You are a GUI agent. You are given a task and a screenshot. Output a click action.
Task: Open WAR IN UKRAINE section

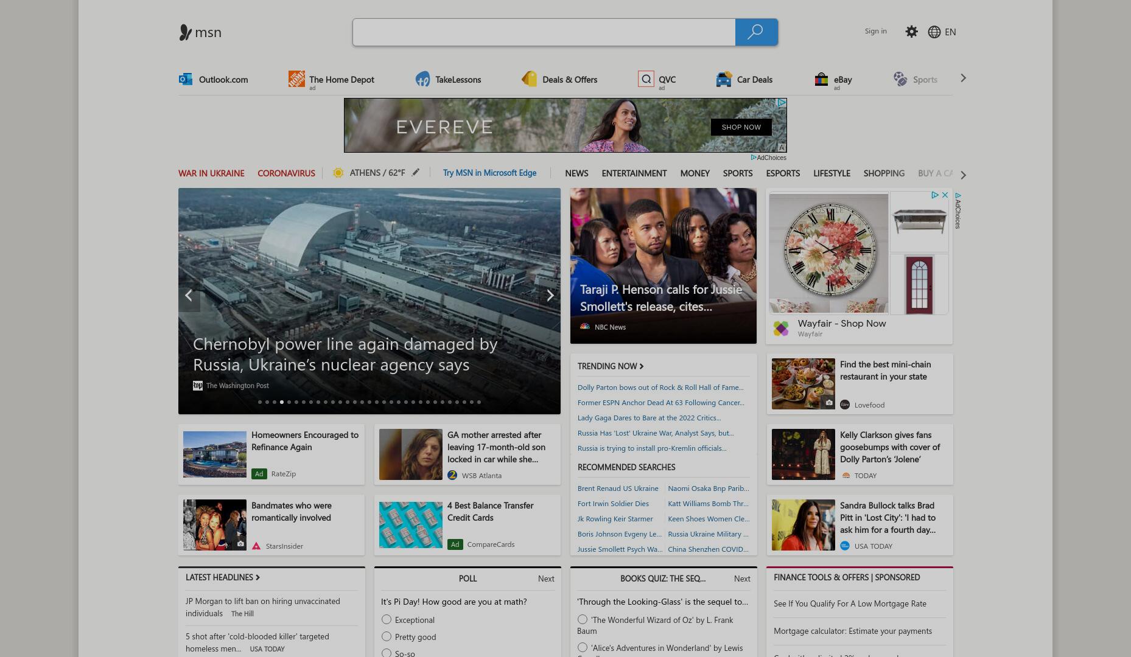click(211, 173)
